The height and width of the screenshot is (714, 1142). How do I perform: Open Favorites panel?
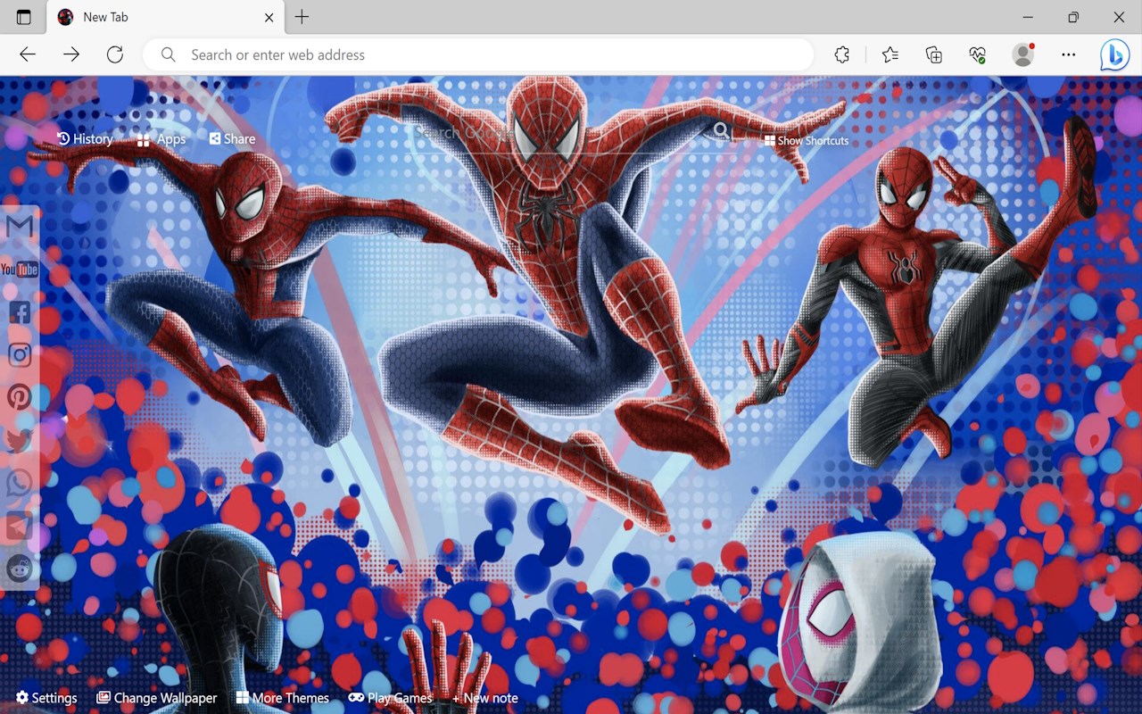point(890,54)
